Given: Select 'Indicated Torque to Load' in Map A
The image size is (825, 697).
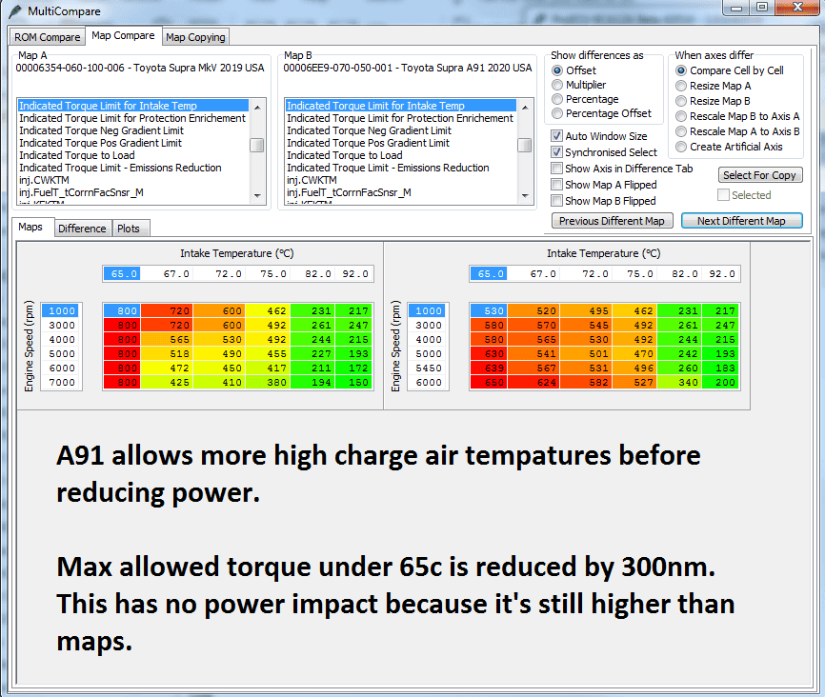Looking at the screenshot, I should pyautogui.click(x=133, y=155).
